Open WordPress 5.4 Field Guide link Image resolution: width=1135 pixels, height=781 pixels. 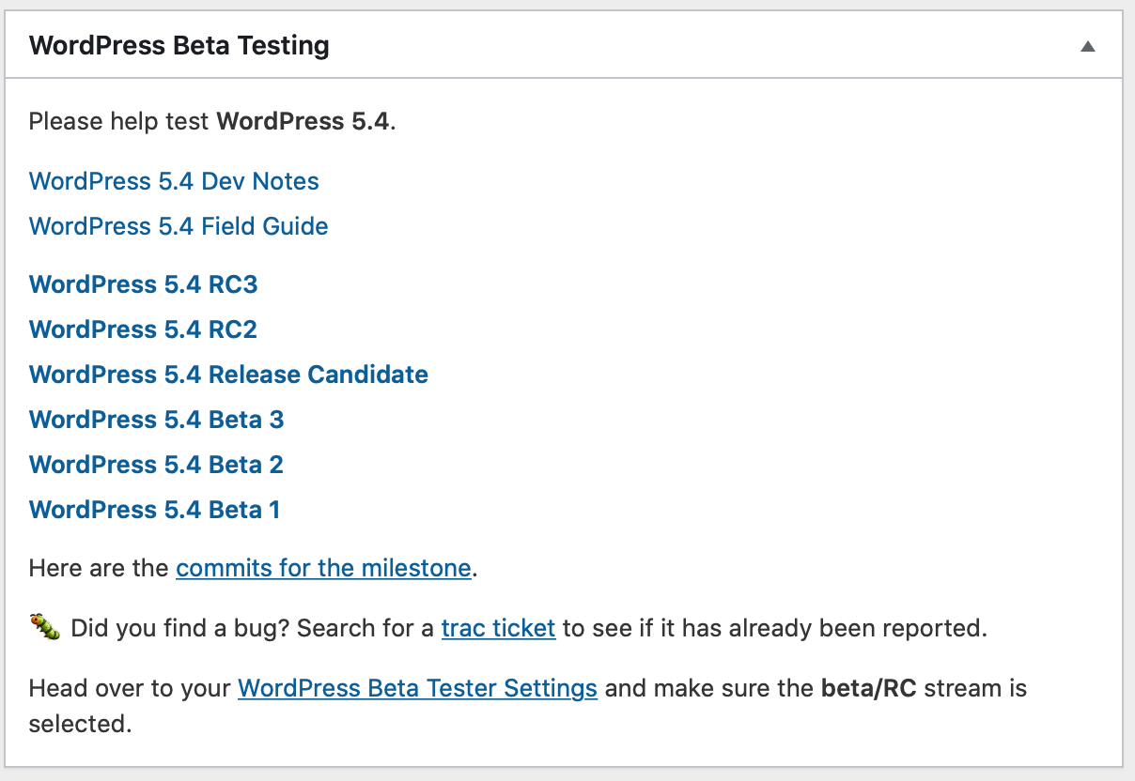pos(179,226)
